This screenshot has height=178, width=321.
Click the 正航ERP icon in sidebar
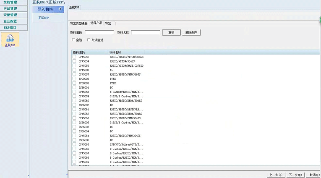click(10, 40)
